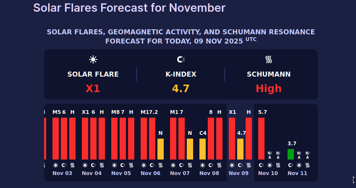Screen dimensions: 356x188
Task: Select the solar flare sun icon for Nov 06
Action: coord(144,165)
